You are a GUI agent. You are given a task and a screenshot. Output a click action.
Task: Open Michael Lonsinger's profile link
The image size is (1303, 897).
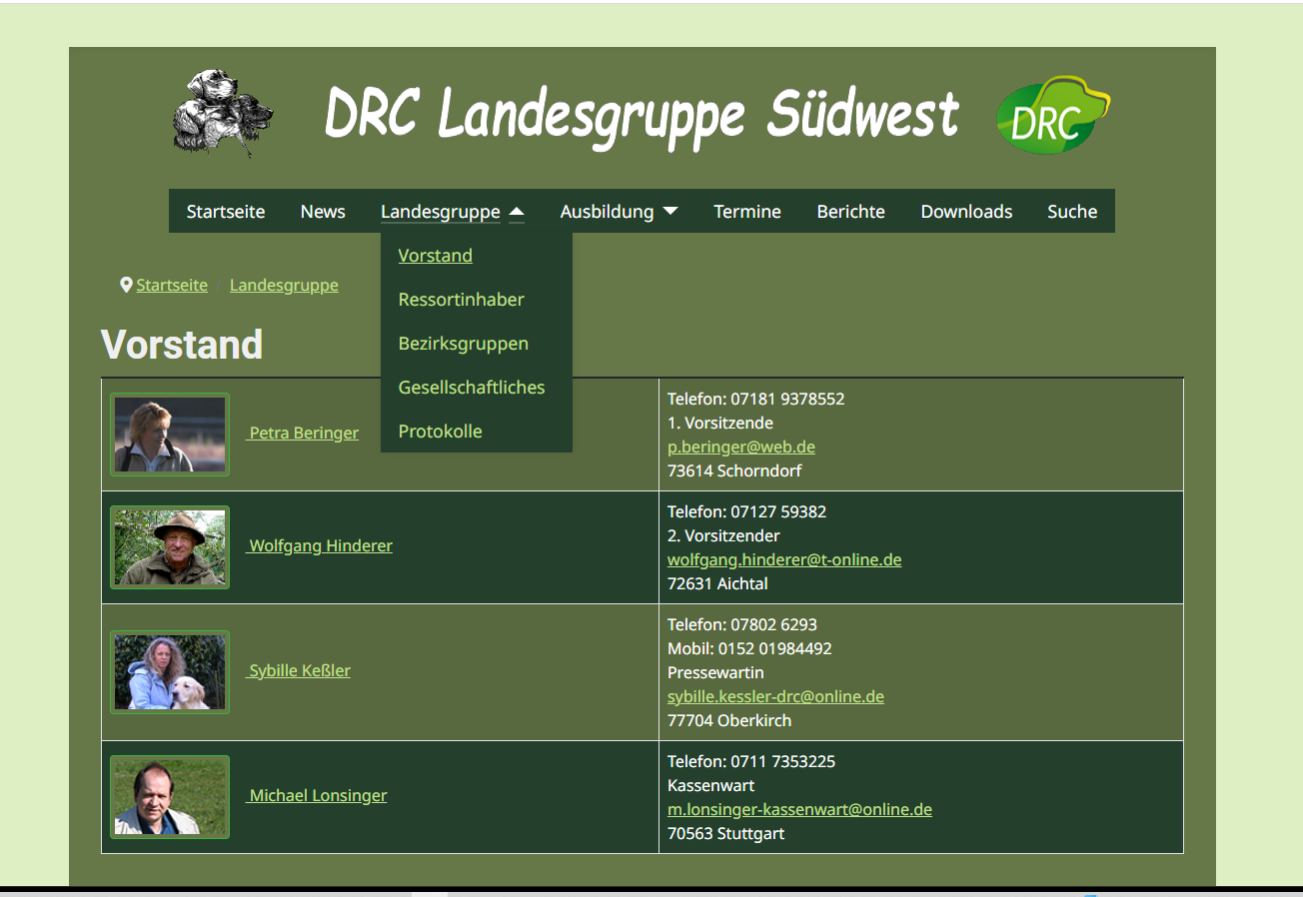(x=318, y=796)
